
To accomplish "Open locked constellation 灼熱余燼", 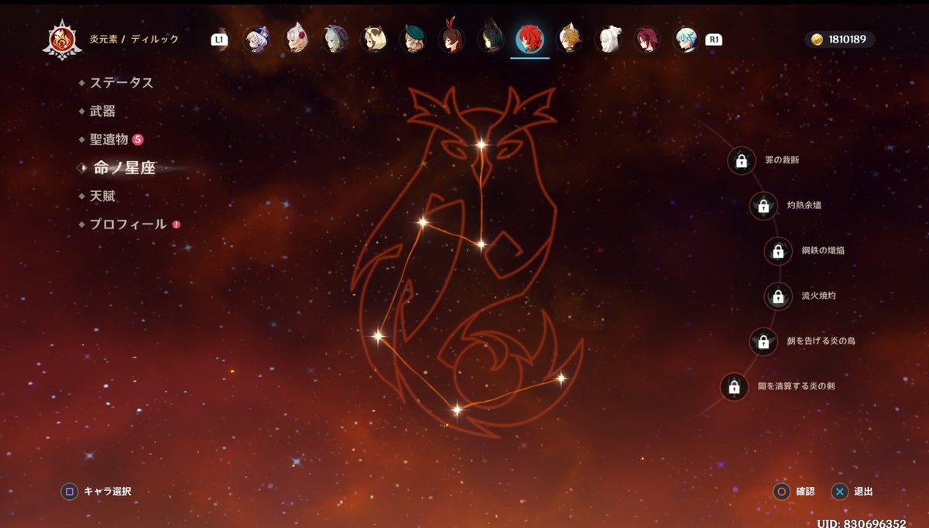I will [x=763, y=206].
